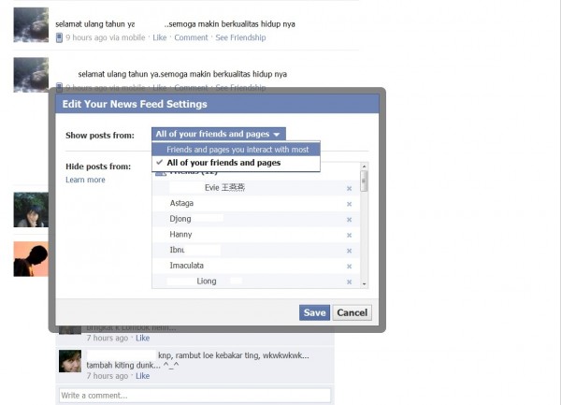Screen dimensions: 561x405
Task: Comment on the first birthday post
Action: 191,37
